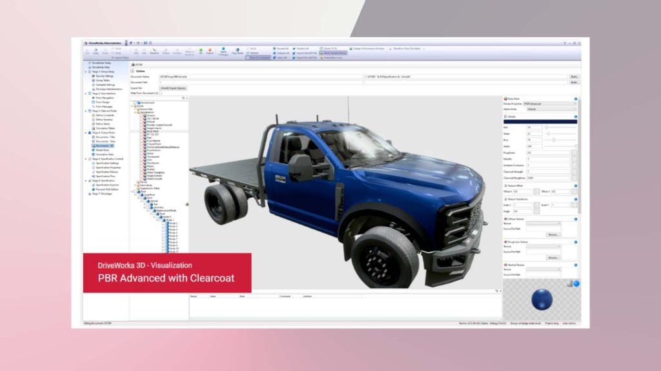
Task: Click the blue material preview sphere
Action: pos(542,300)
